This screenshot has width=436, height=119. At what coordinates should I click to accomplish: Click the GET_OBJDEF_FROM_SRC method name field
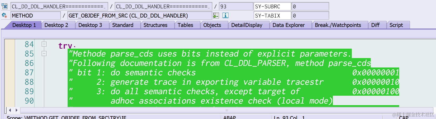tap(140, 16)
